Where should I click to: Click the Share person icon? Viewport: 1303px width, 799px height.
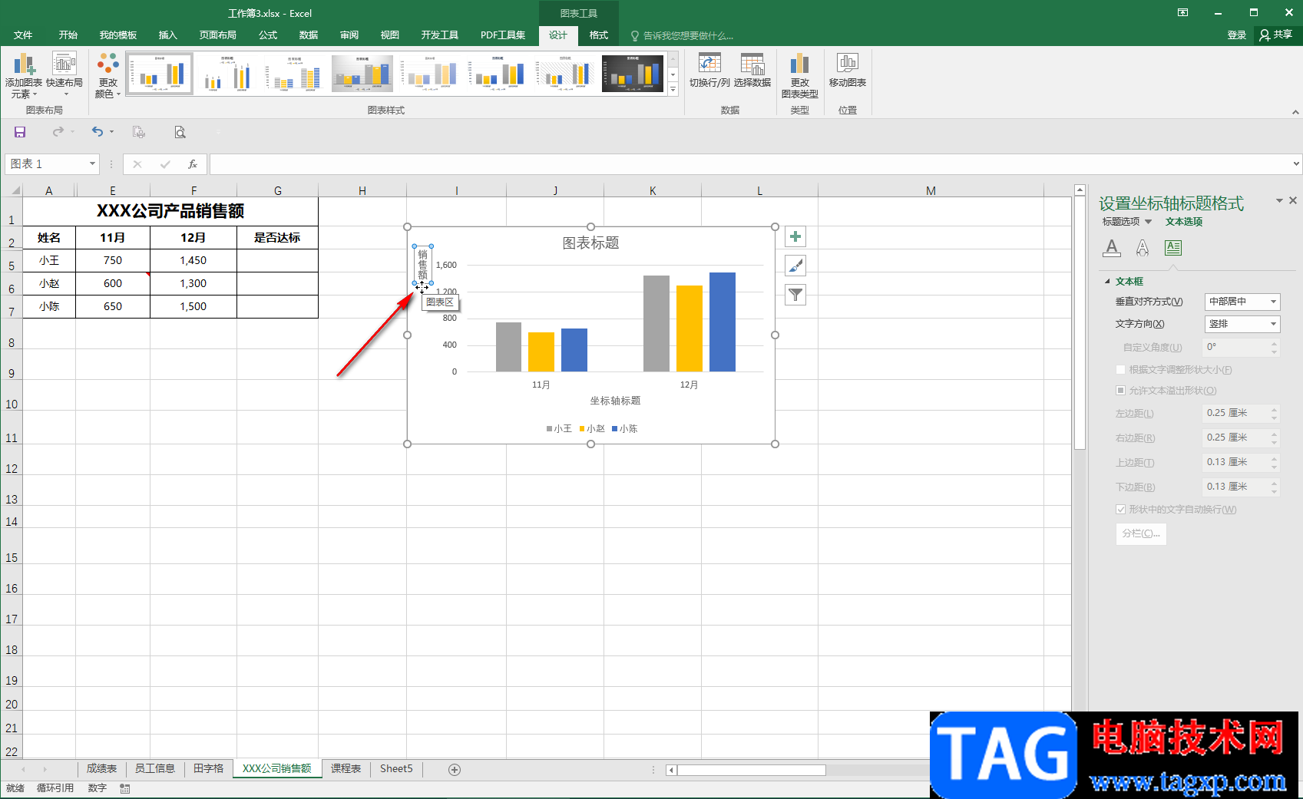coord(1265,35)
